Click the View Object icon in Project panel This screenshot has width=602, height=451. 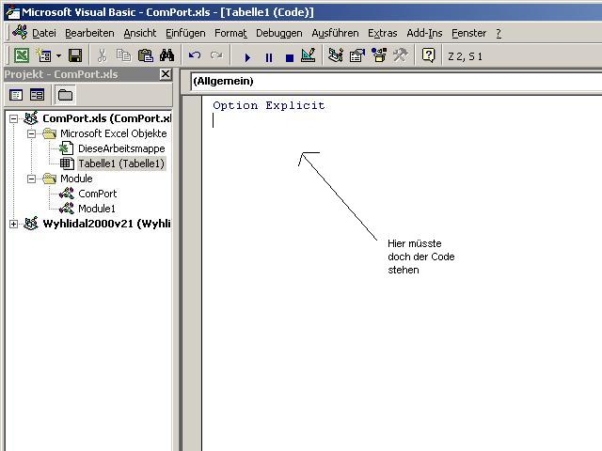click(x=38, y=95)
